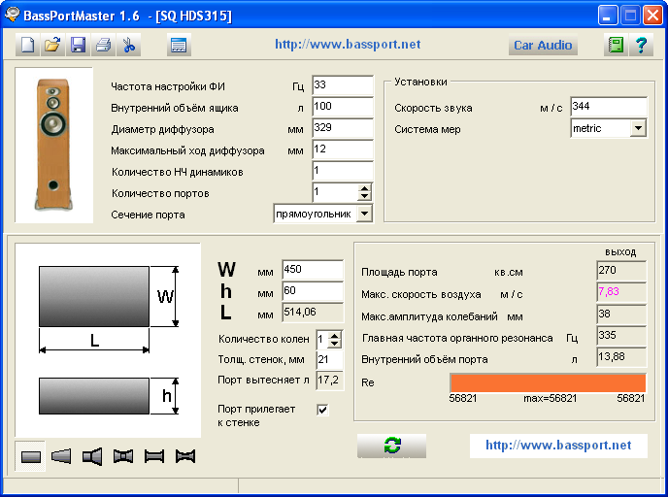The image size is (668, 497).
Task: Click the 'Толщ. стенок' input field
Action: [x=330, y=360]
